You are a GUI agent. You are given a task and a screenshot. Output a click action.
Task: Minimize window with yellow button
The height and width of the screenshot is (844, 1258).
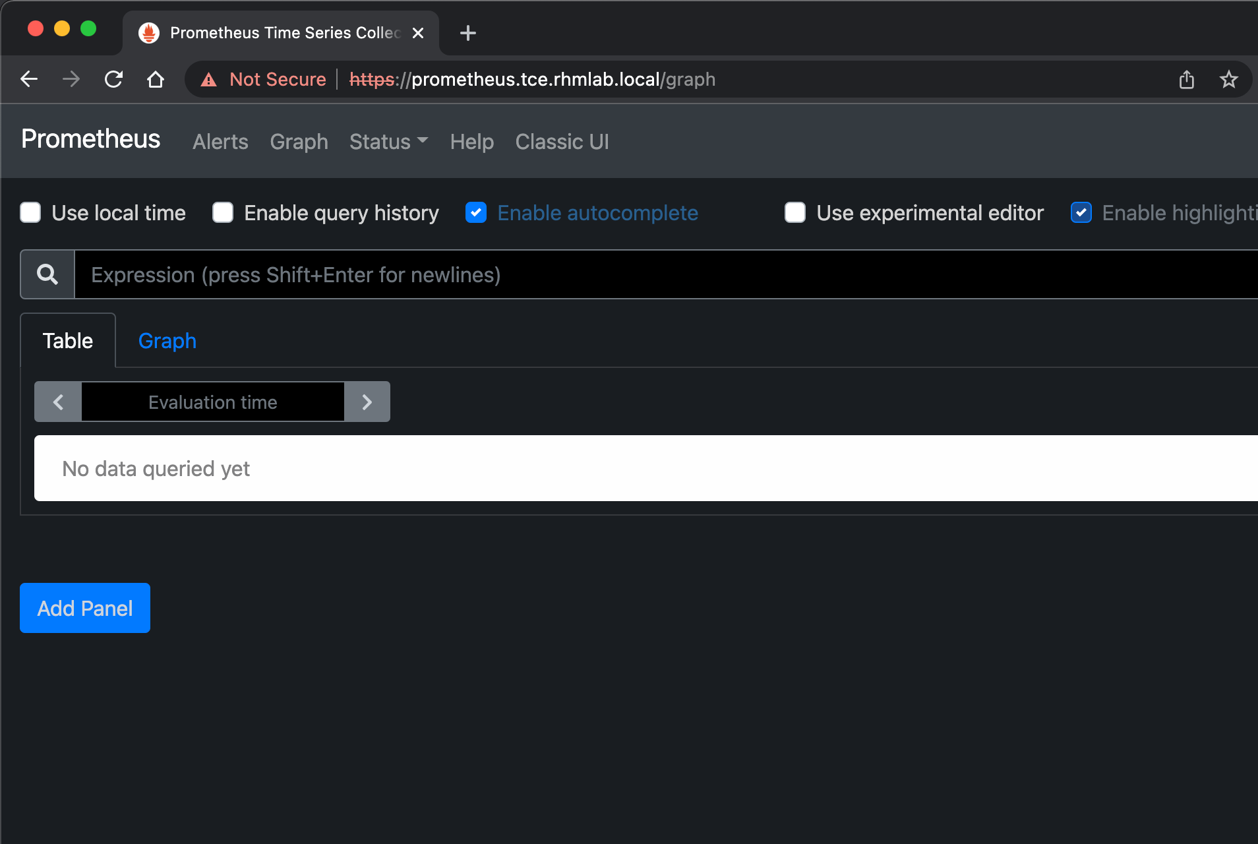click(62, 29)
